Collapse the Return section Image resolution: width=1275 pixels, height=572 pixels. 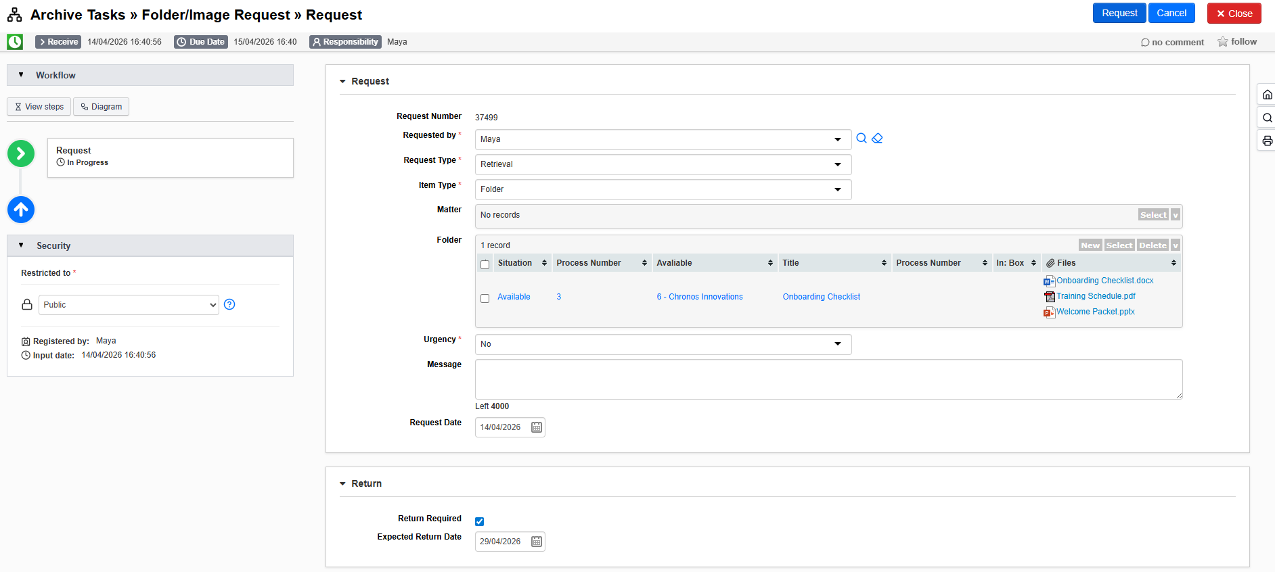342,483
